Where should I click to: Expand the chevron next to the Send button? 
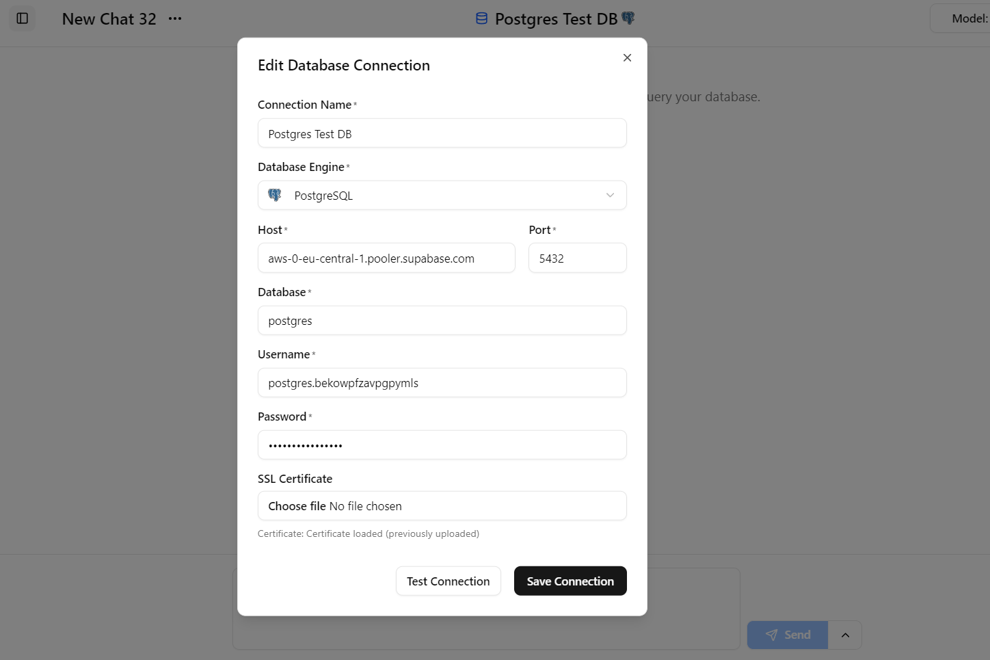pyautogui.click(x=845, y=635)
